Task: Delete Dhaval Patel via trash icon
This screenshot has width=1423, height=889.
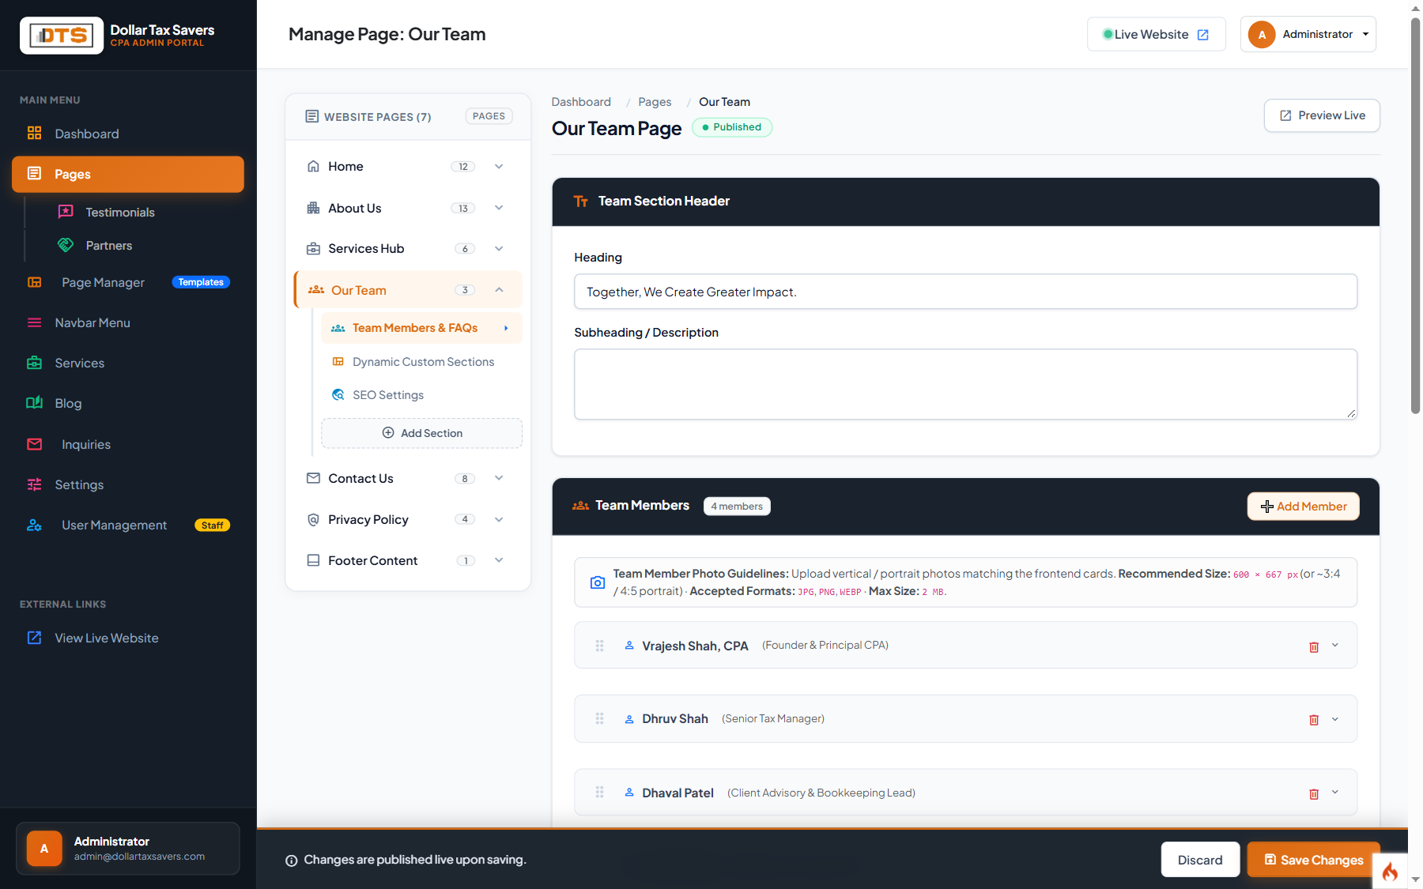Action: [1314, 794]
